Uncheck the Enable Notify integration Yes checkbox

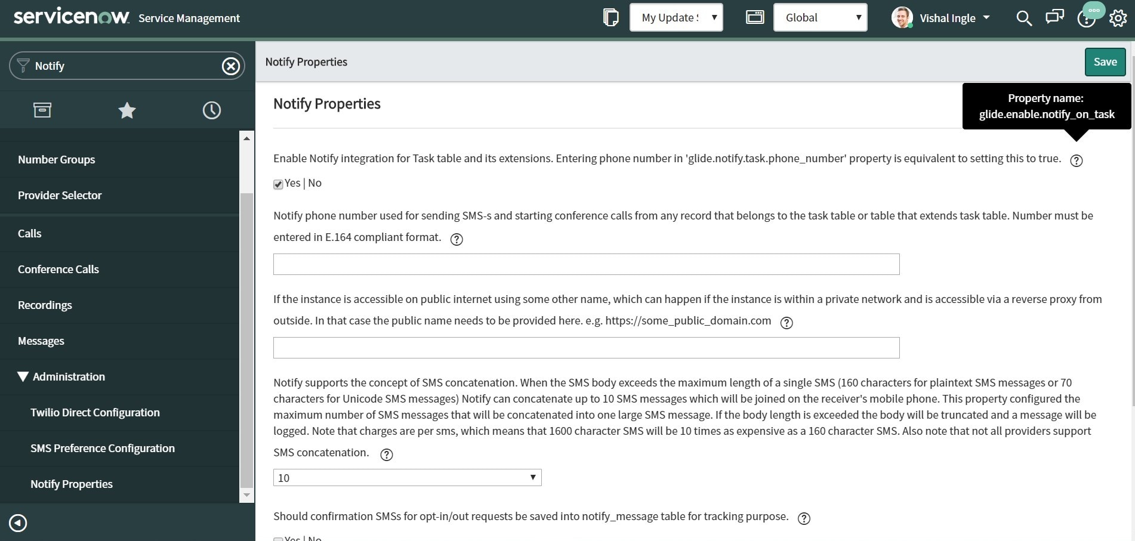tap(278, 184)
